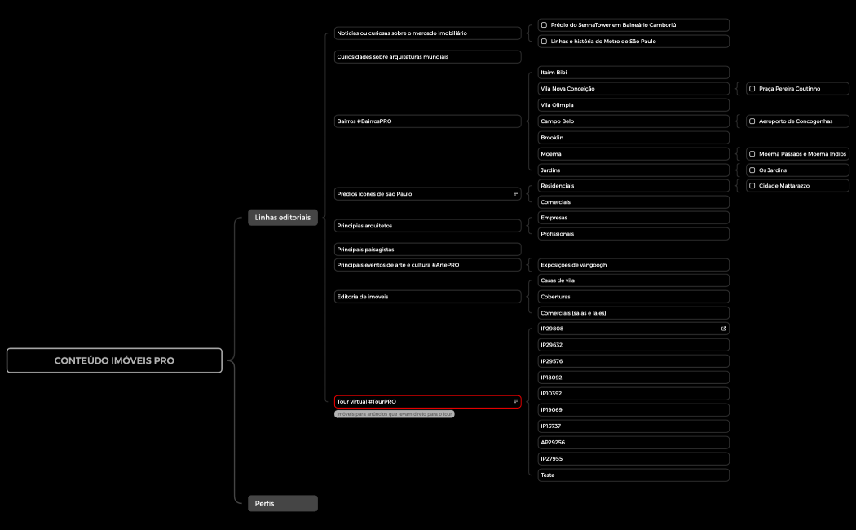The image size is (856, 530).
Task: Select the Exposições de vangoogh node
Action: point(633,265)
